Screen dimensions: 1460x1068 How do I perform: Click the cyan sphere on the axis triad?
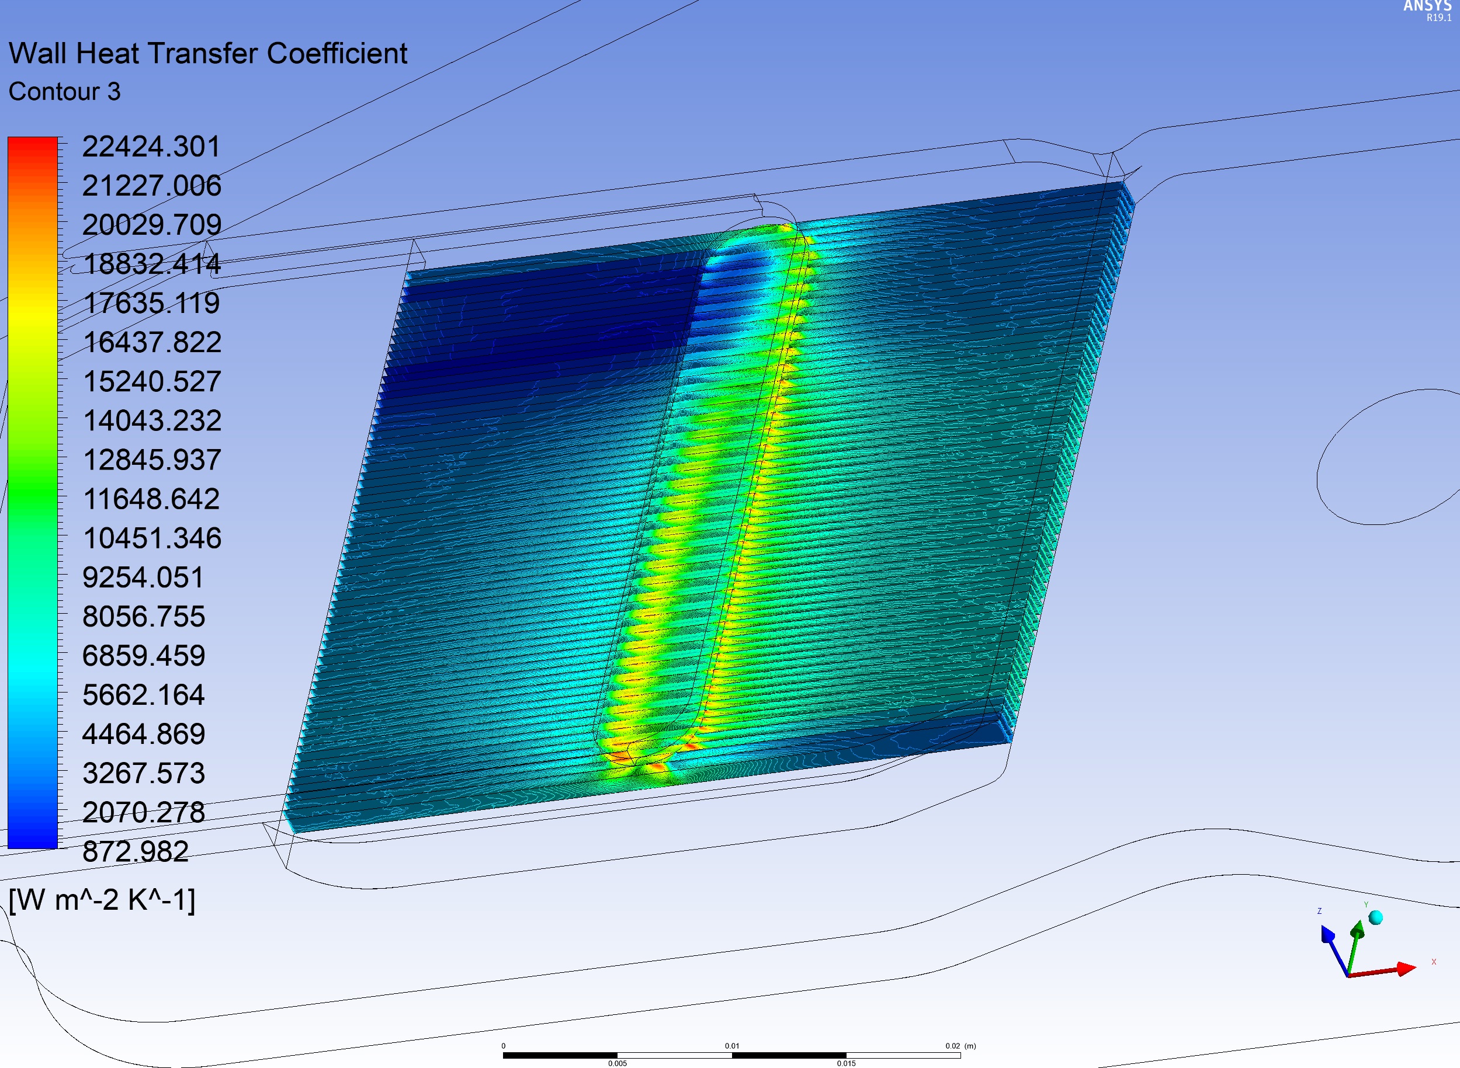tap(1375, 917)
